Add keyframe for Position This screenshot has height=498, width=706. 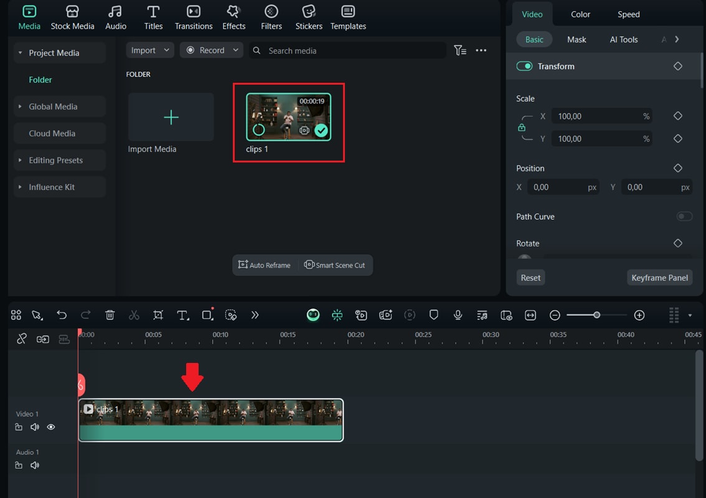677,168
